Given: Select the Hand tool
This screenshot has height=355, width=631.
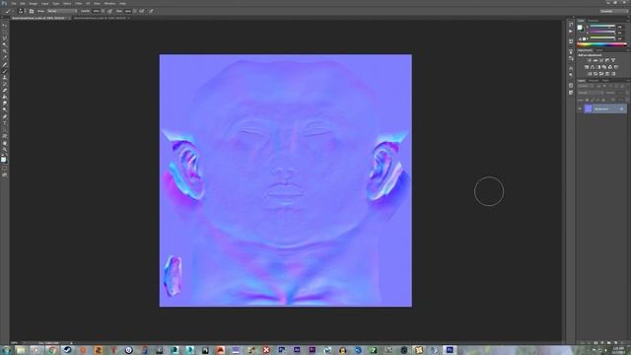Looking at the screenshot, I should (x=5, y=143).
